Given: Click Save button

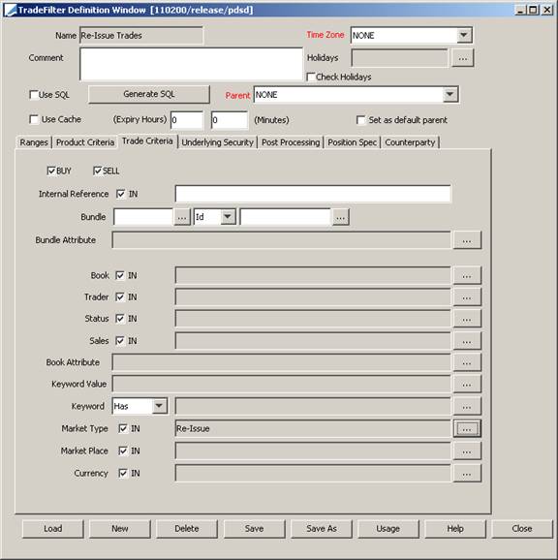Looking at the screenshot, I should 254,529.
